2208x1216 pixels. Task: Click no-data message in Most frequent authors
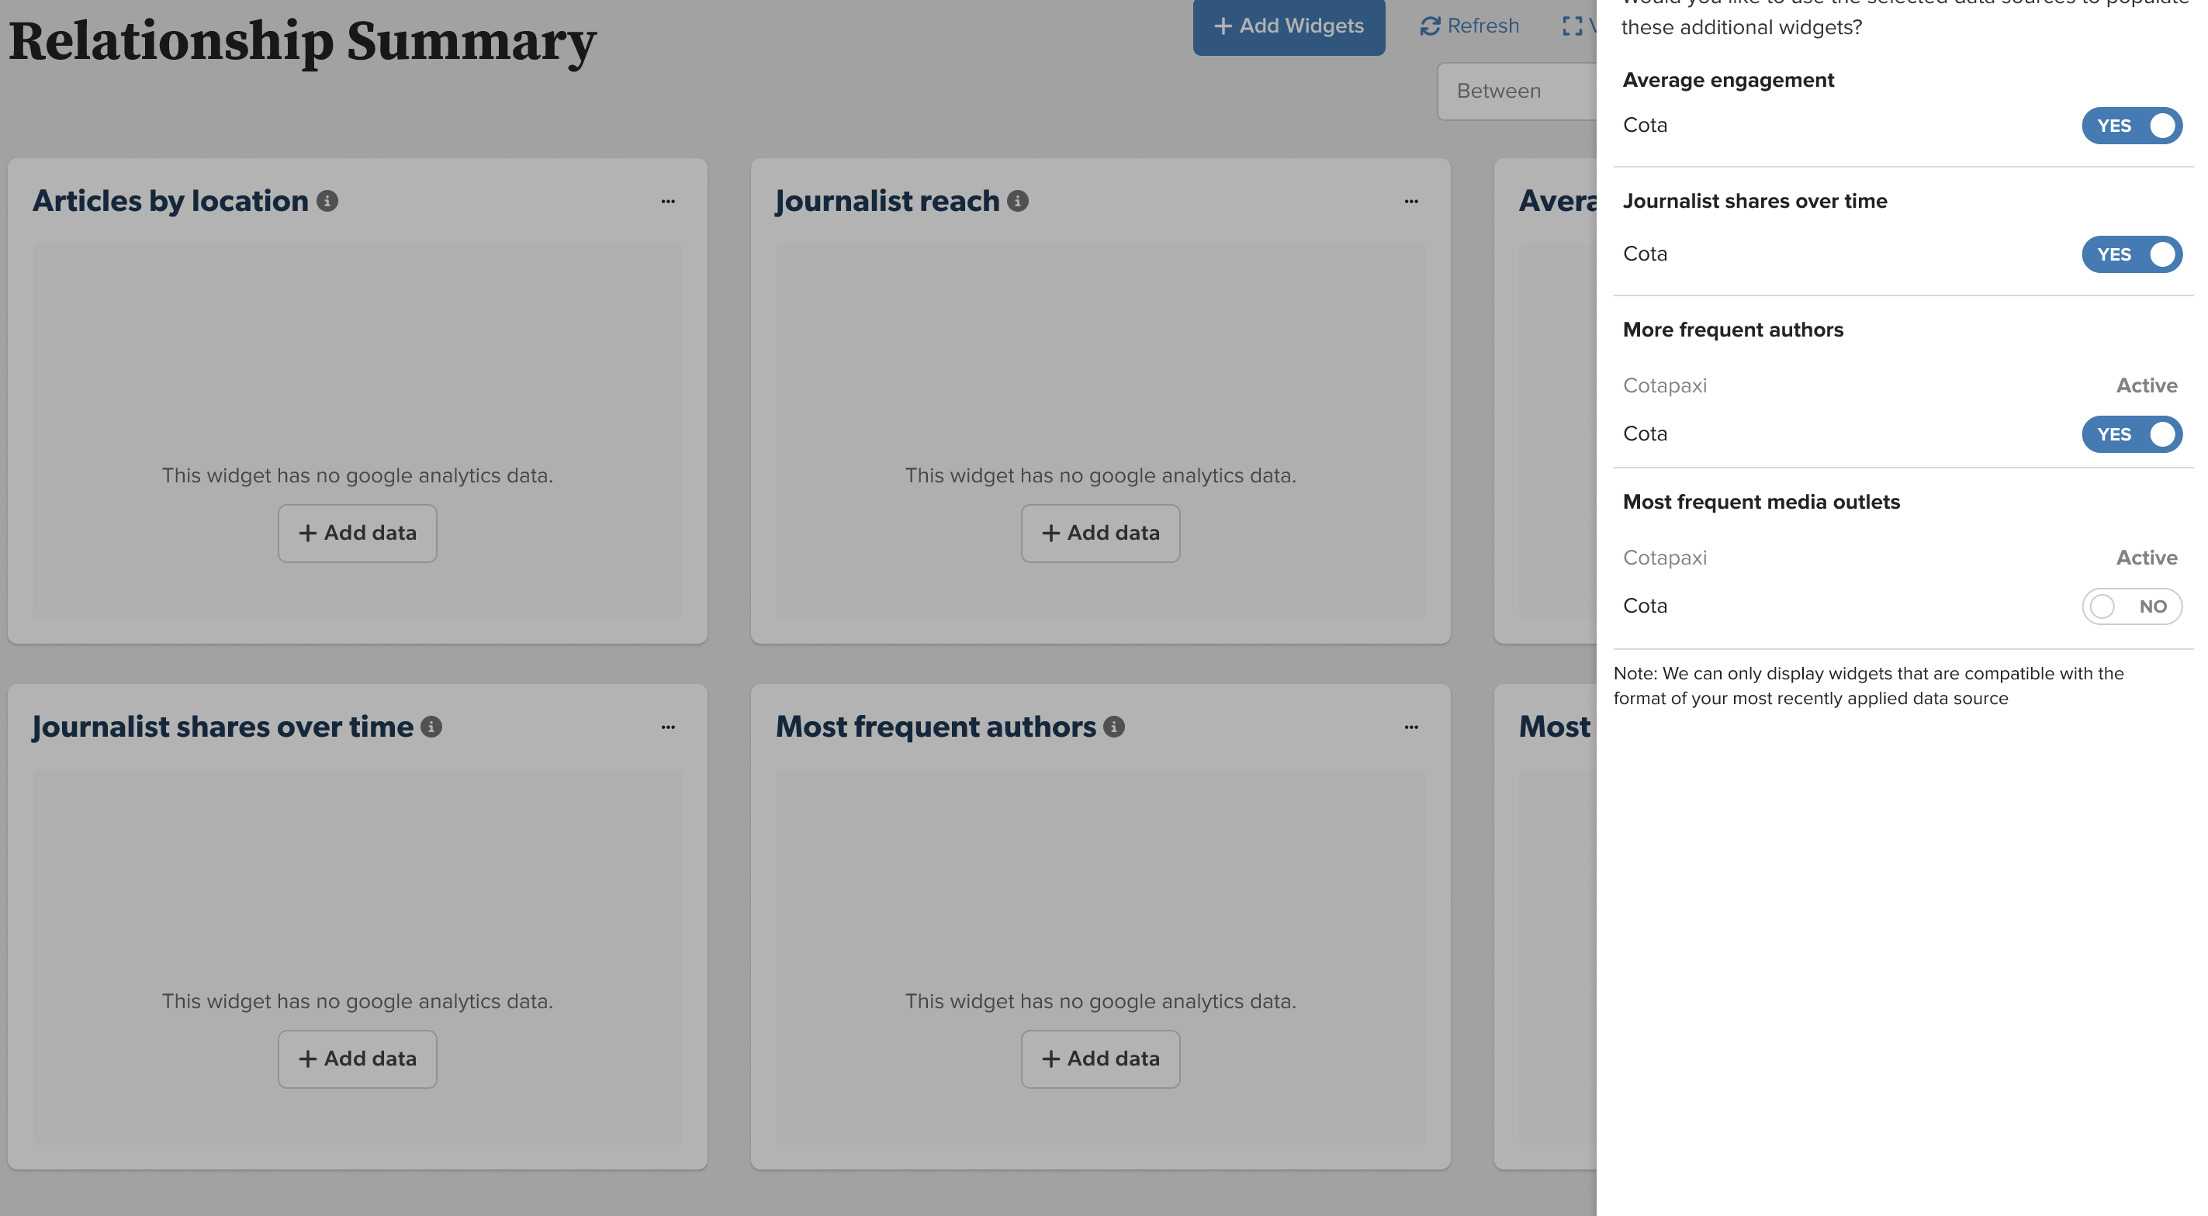click(x=1101, y=1002)
